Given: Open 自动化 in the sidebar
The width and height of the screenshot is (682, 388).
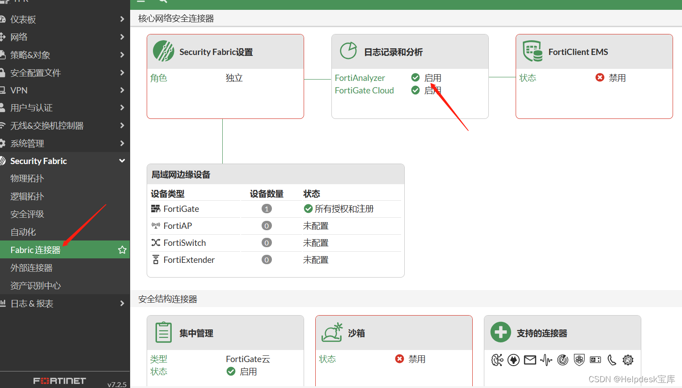Looking at the screenshot, I should tap(23, 232).
